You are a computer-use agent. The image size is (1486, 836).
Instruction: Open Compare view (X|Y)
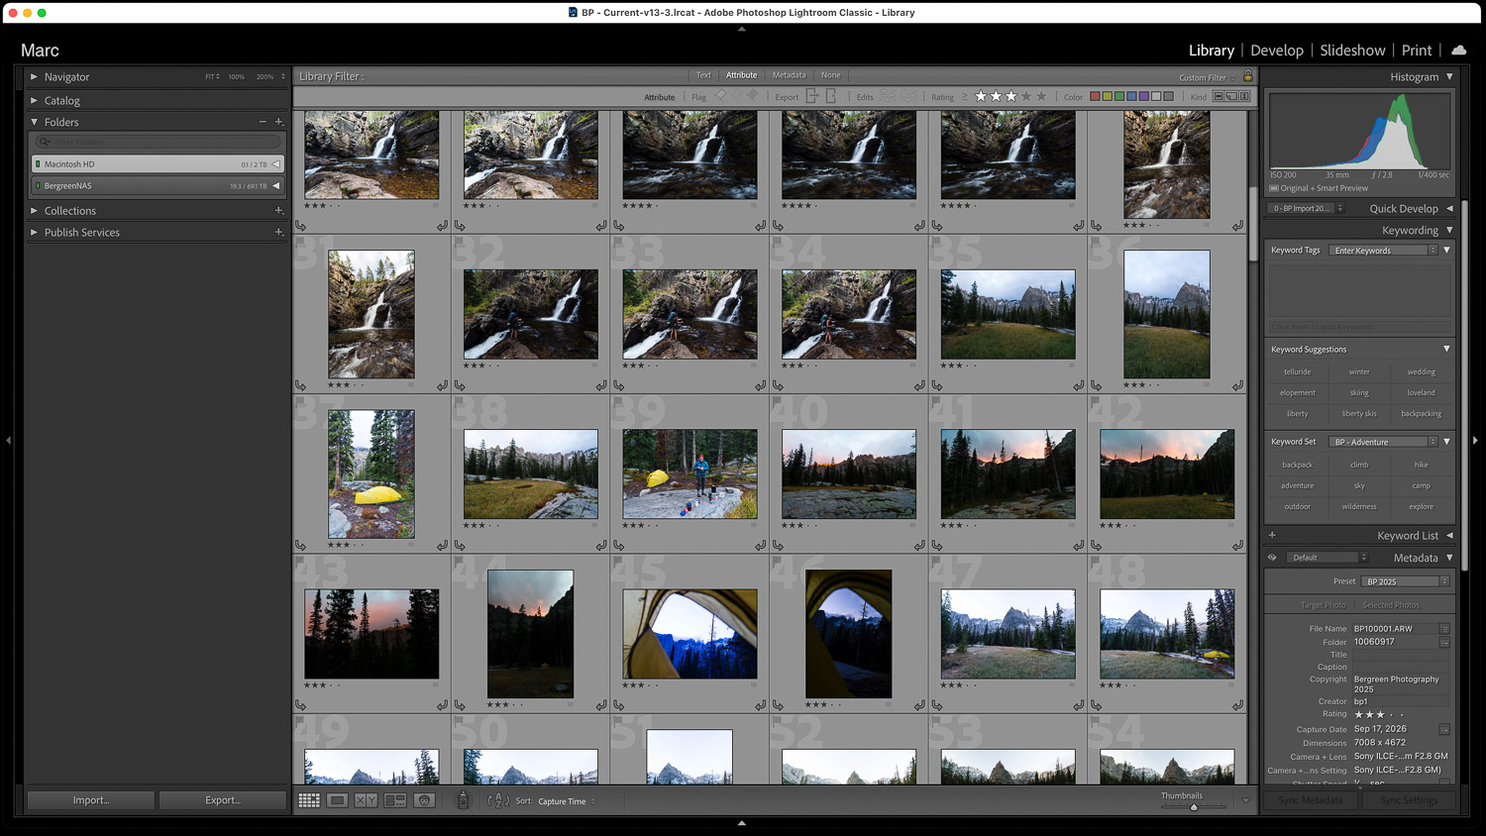coord(366,800)
